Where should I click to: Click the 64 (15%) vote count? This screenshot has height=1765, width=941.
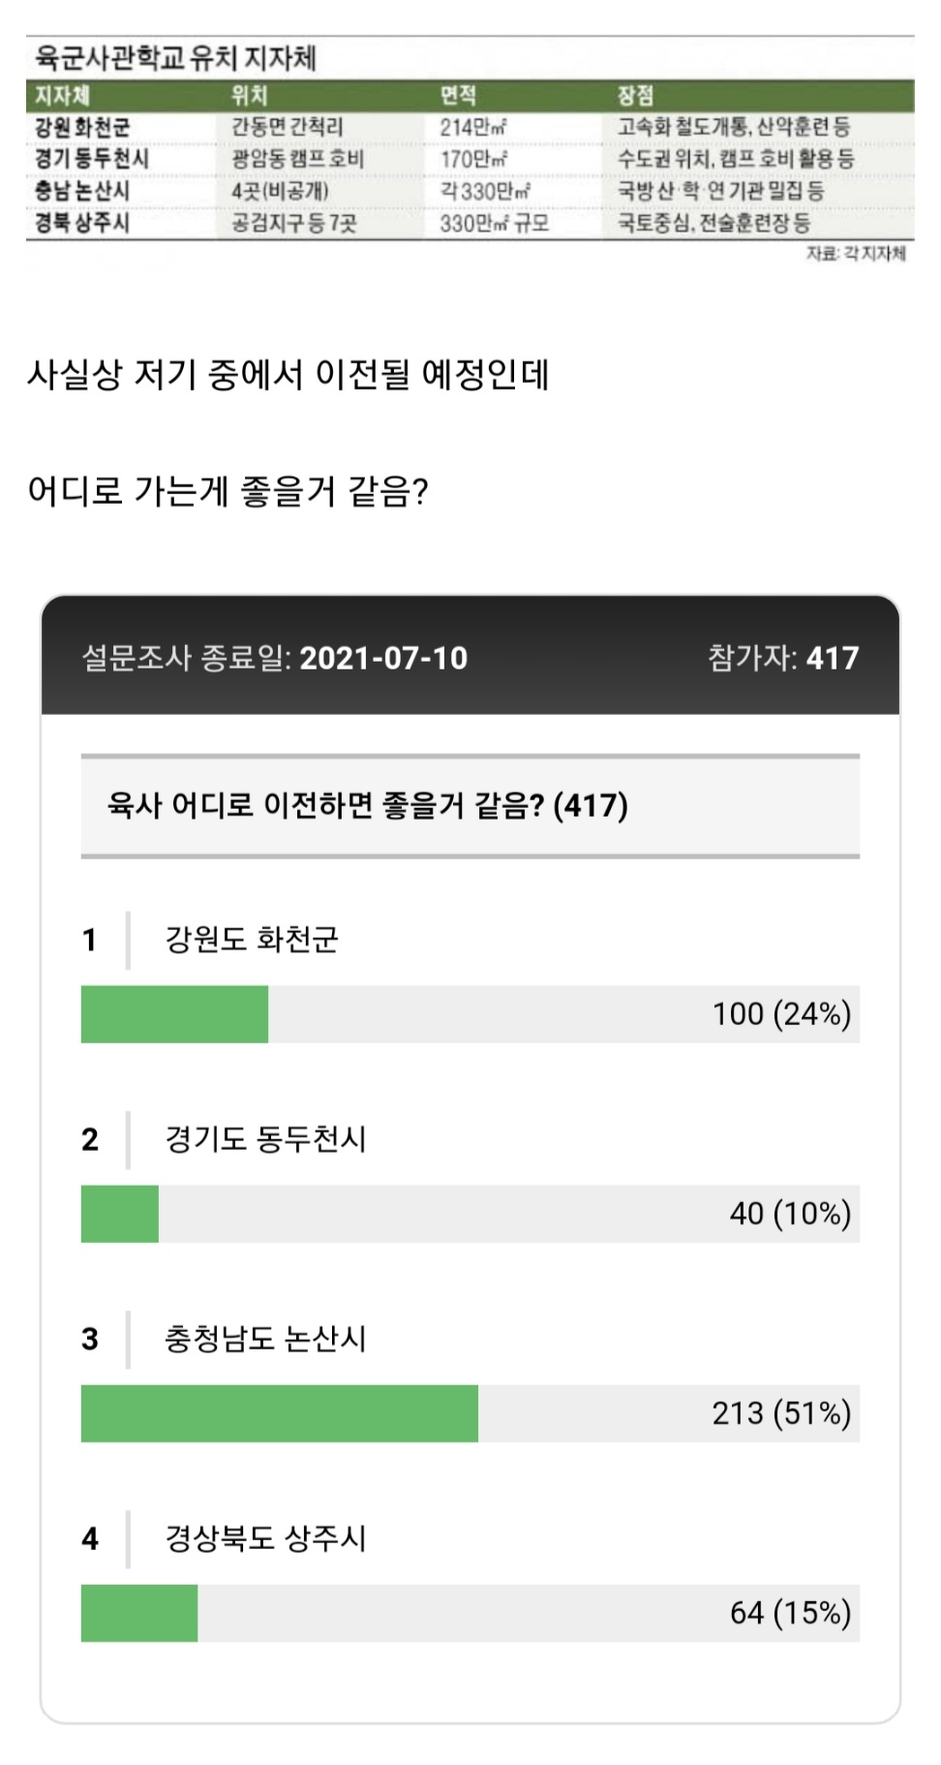(790, 1613)
